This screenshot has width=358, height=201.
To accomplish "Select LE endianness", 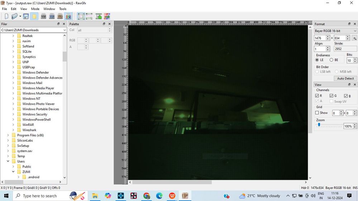I will 317,60.
